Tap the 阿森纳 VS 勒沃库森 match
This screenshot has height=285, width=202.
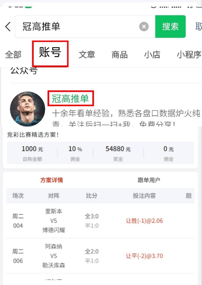coord(53,256)
